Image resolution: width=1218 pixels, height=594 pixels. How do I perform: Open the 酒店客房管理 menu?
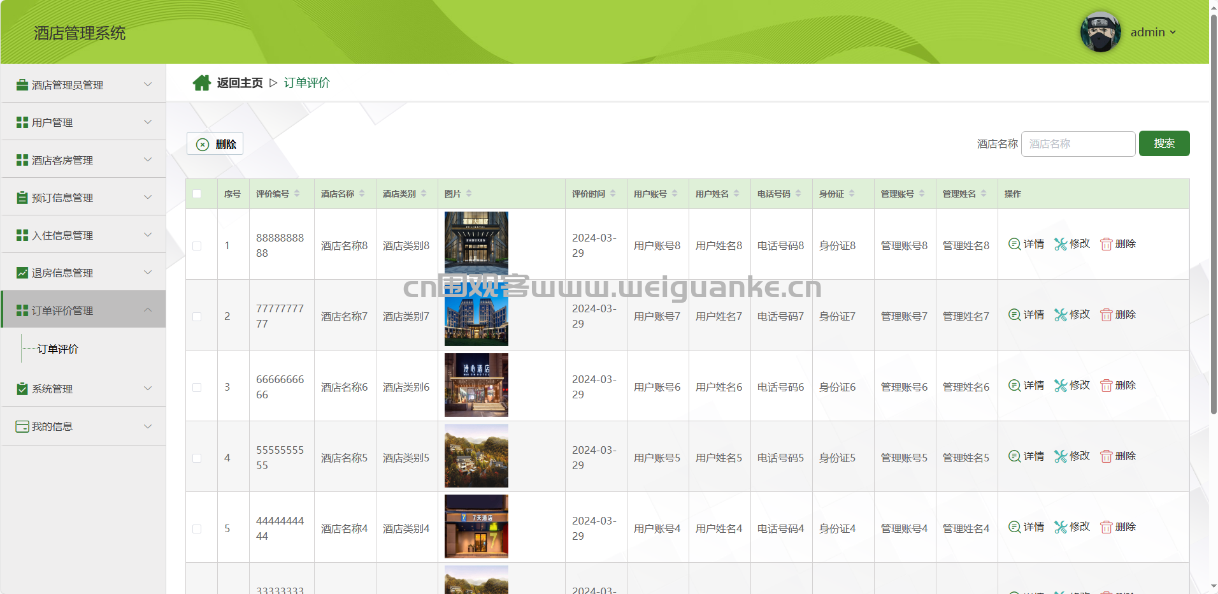83,160
